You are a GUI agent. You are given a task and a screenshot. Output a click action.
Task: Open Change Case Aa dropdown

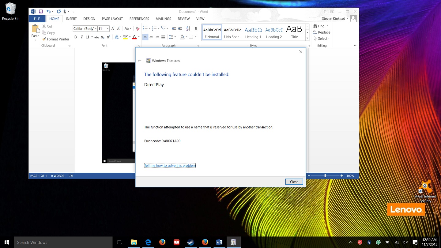[128, 28]
